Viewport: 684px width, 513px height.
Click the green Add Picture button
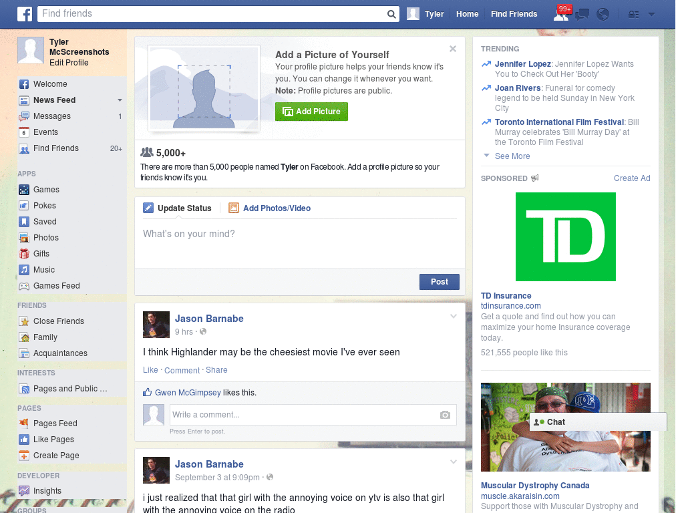[x=311, y=112]
